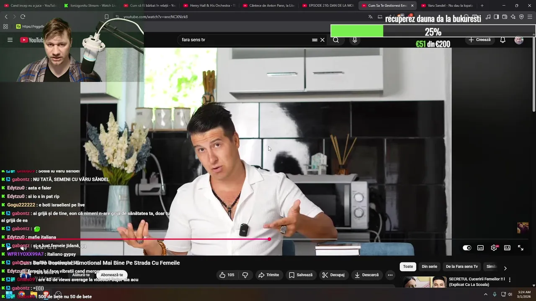This screenshot has width=536, height=301.
Task: Switch to 'Varu Sandel - Nu dau la lopata' tab
Action: pyautogui.click(x=447, y=5)
